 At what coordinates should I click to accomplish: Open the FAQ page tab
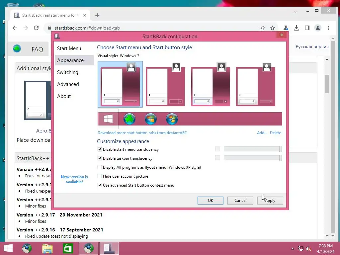point(37,49)
